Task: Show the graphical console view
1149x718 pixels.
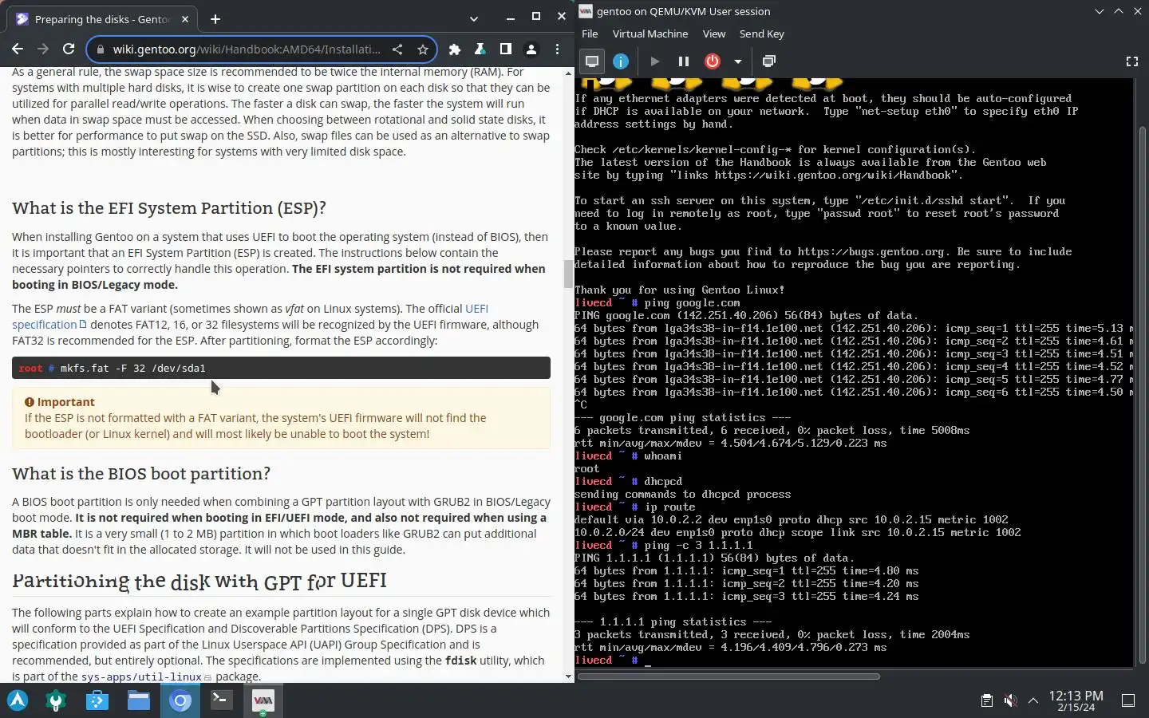Action: (592, 61)
